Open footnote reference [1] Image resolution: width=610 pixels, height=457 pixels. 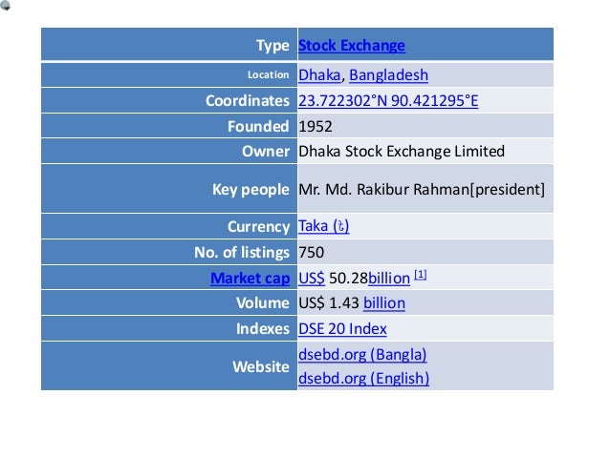420,275
